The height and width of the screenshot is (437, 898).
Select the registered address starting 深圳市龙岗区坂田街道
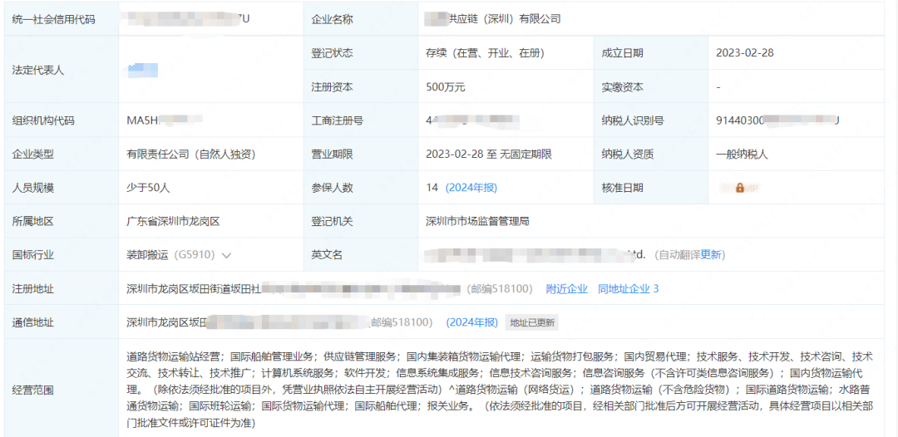coord(294,289)
